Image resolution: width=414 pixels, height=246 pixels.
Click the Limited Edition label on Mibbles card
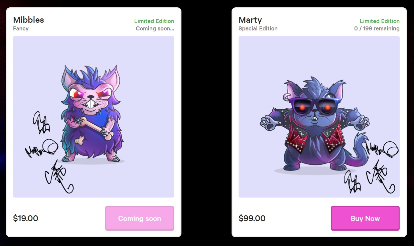point(154,21)
